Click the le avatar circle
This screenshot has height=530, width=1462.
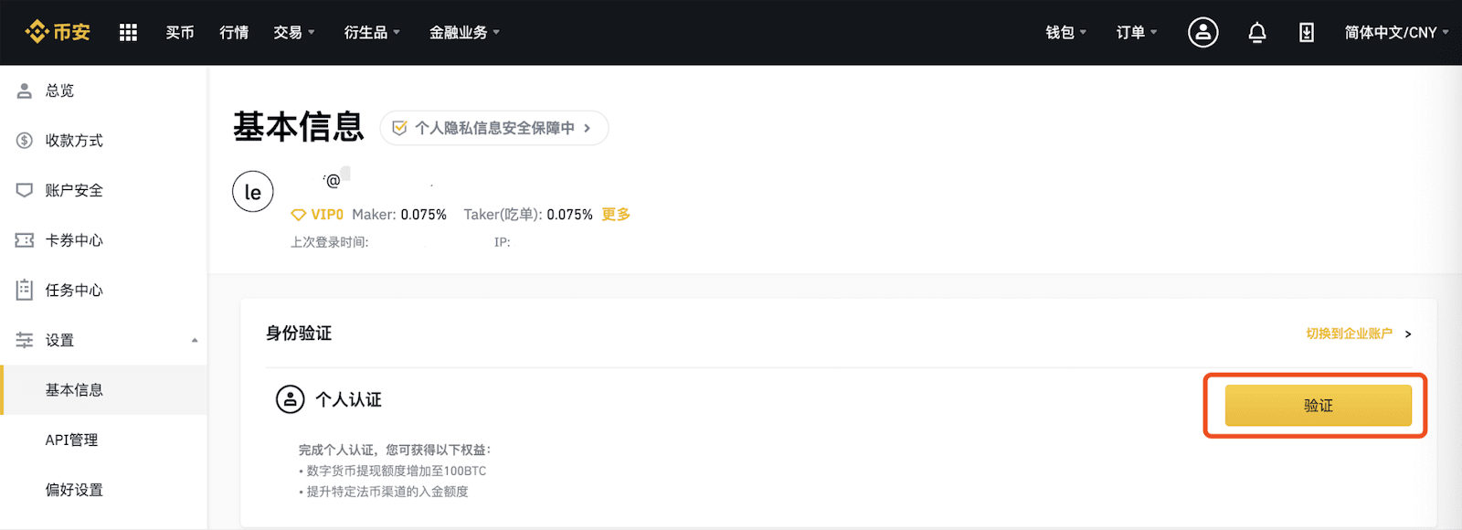(x=253, y=192)
